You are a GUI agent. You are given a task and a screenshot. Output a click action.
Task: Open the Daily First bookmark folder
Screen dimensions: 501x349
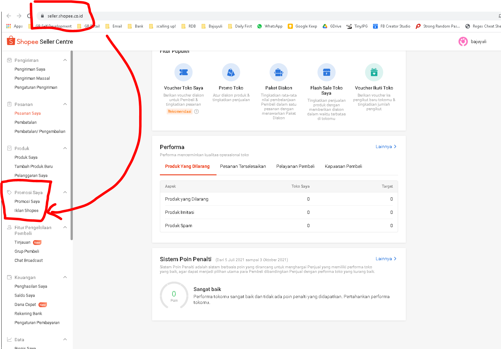[240, 26]
